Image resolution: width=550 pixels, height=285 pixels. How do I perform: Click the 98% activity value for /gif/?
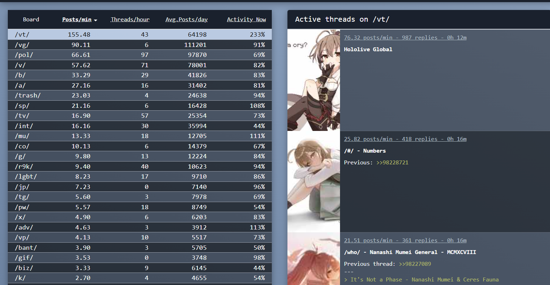click(x=259, y=258)
